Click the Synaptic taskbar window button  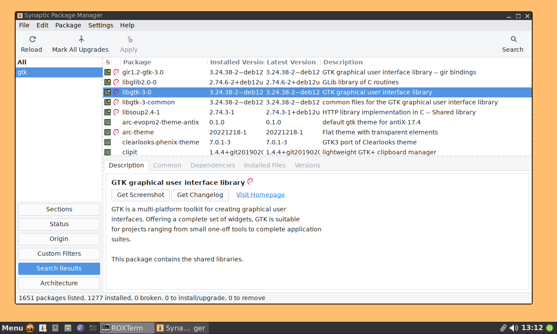pos(182,328)
